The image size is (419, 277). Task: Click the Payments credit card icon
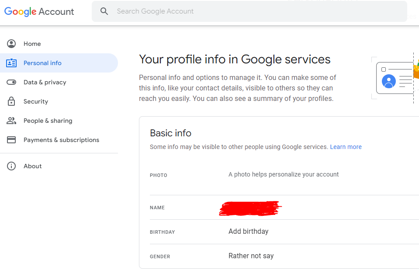point(11,140)
